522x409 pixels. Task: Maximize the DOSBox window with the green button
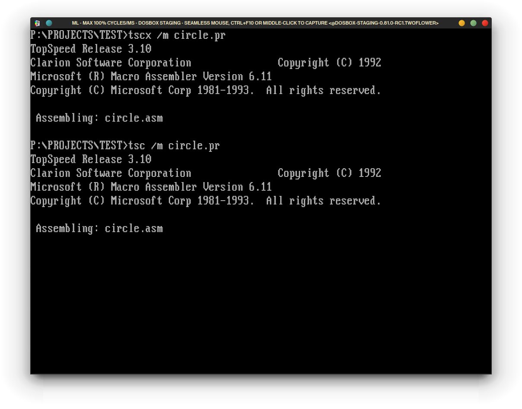(x=473, y=23)
